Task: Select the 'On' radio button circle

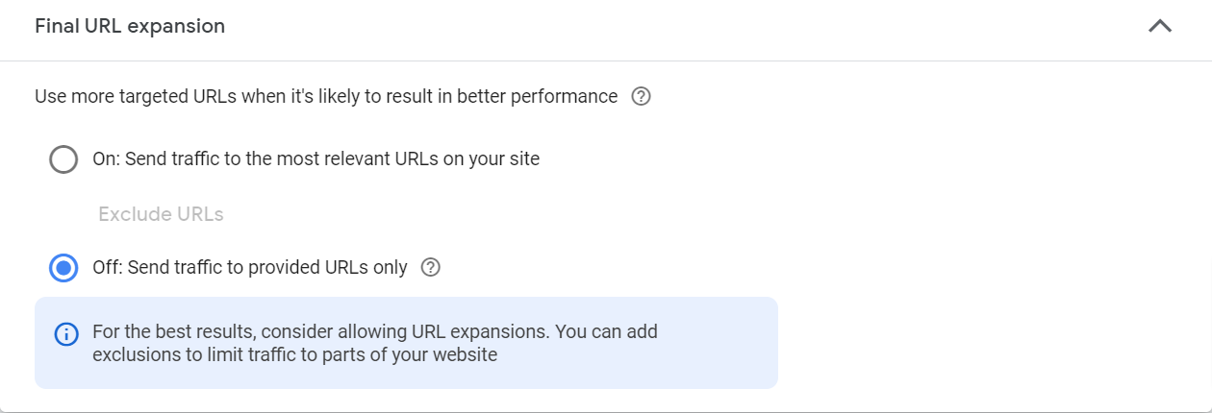Action: (63, 159)
